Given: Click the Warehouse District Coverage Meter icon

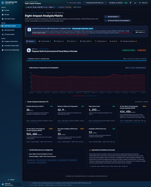Looking at the screenshot, I should (27, 59).
